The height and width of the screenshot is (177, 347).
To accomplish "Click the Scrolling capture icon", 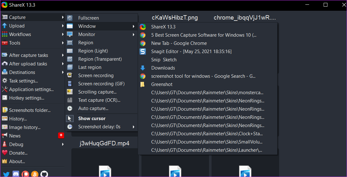I will [x=70, y=92].
